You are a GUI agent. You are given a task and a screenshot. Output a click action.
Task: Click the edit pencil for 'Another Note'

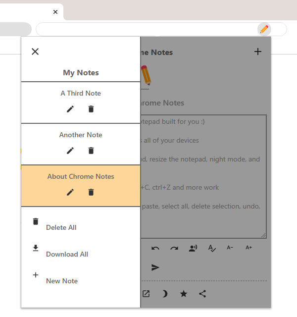[70, 151]
